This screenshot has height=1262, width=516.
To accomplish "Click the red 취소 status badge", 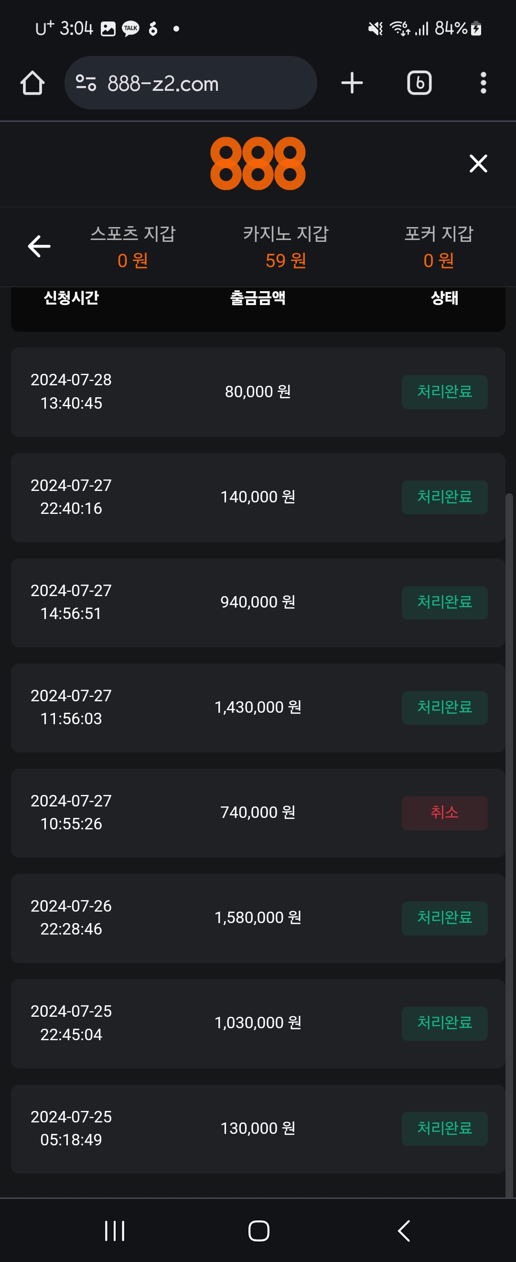I will 444,813.
